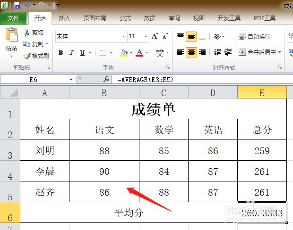
Task: Click the borders icon
Action: click(x=103, y=53)
